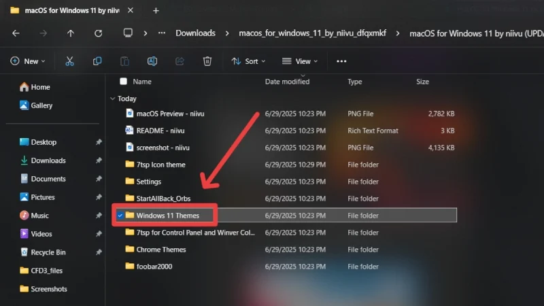544x306 pixels.
Task: Click the macOS for Windows 11 by niivu breadcrumb
Action: [477, 33]
